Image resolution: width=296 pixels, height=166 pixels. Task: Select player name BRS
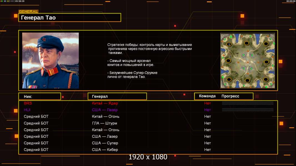point(28,103)
